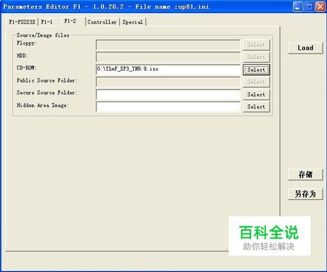This screenshot has height=272, width=327.
Task: Click the CD-ROM: label
Action: click(x=27, y=68)
